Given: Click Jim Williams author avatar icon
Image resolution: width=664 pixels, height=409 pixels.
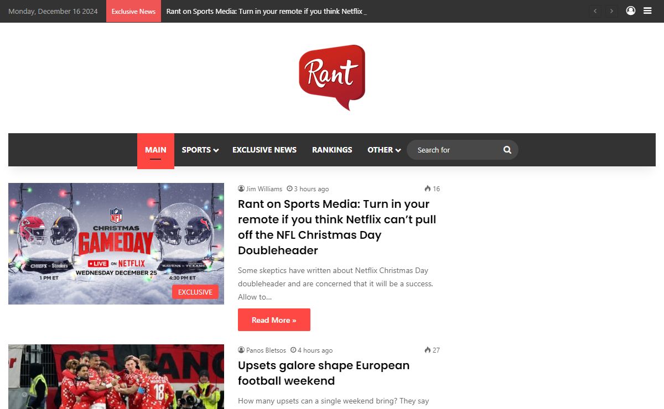Looking at the screenshot, I should coord(241,189).
